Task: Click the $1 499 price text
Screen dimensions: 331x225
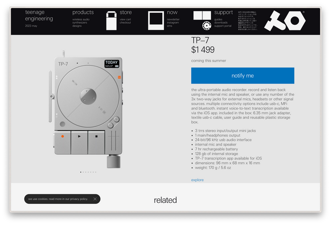Action: point(203,50)
